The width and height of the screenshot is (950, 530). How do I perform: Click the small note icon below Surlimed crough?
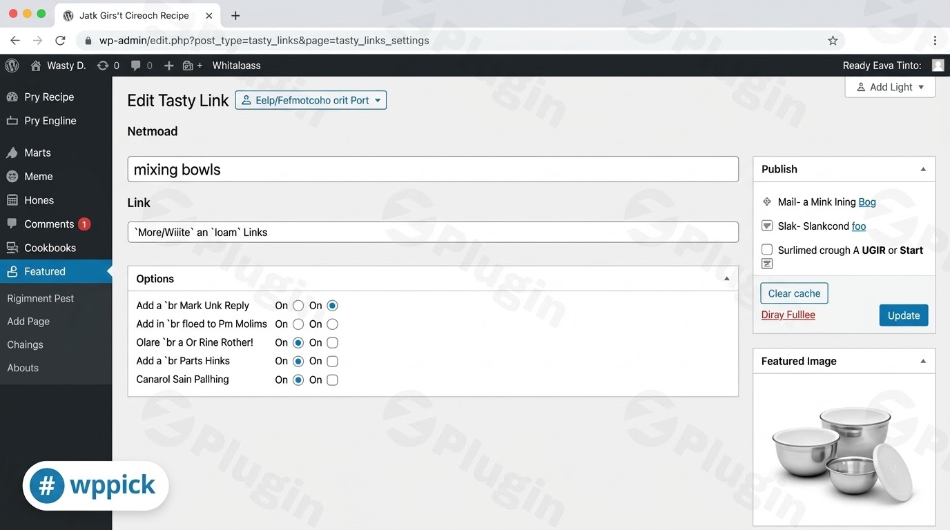pos(766,264)
